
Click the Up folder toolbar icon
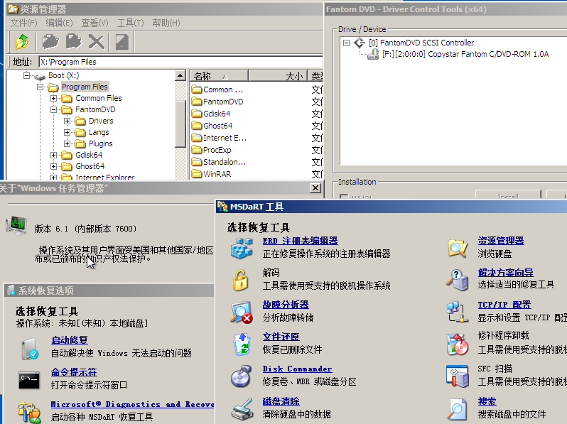point(23,42)
